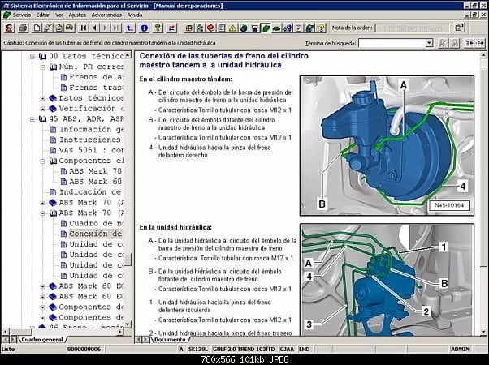
Task: Open the Ajustes menu
Action: coord(77,15)
